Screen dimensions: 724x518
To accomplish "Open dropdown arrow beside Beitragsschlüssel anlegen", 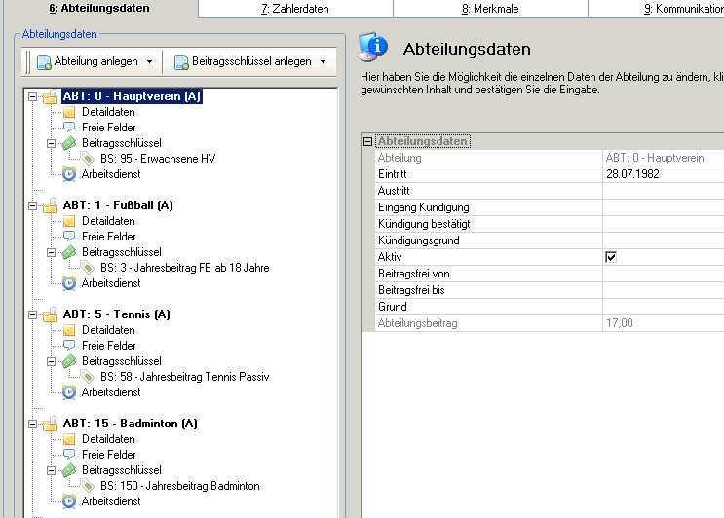I will [323, 62].
